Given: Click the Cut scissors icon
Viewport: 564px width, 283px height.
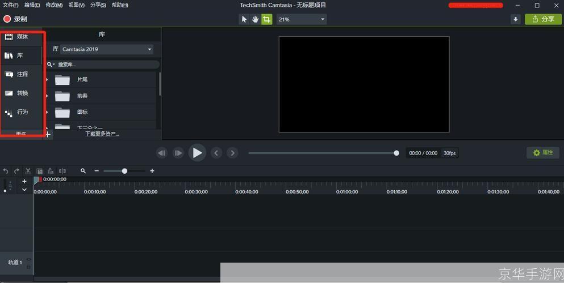Looking at the screenshot, I should (x=28, y=171).
